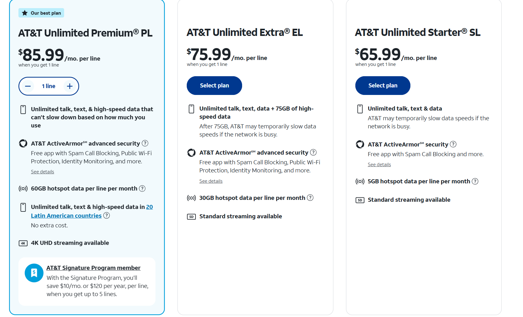Click See details under Extra plan ActiveArmor
The width and height of the screenshot is (523, 317).
211,181
